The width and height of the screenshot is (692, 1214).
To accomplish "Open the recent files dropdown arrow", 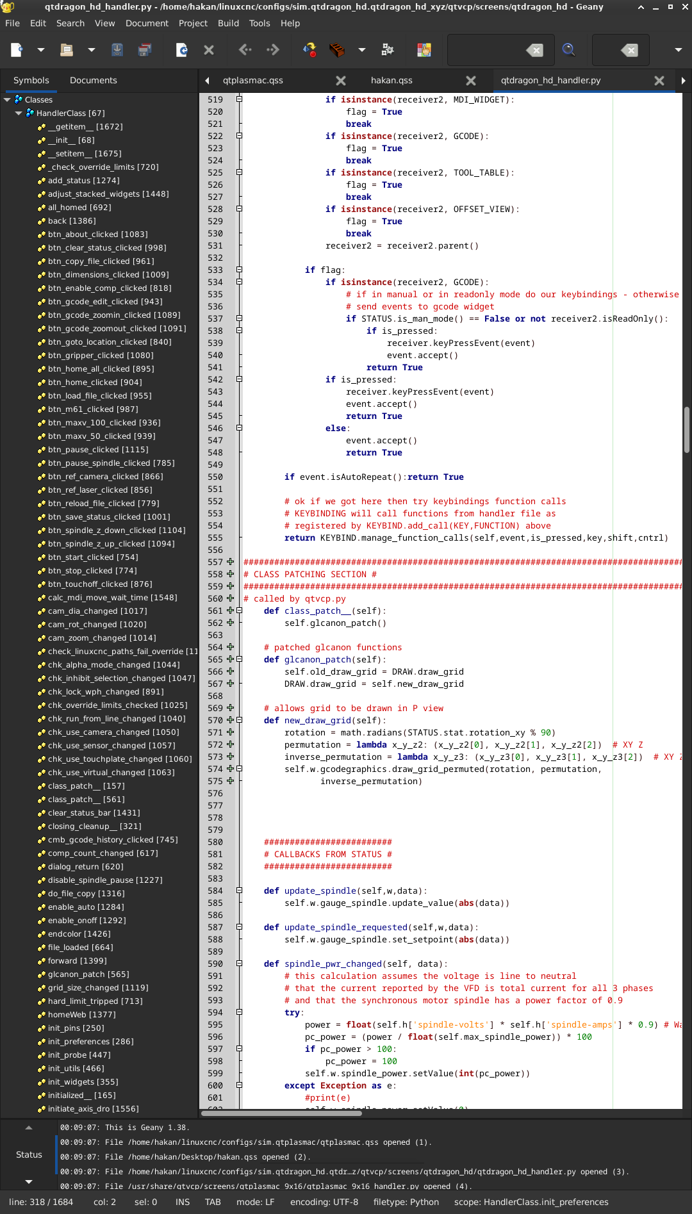I will coord(91,50).
